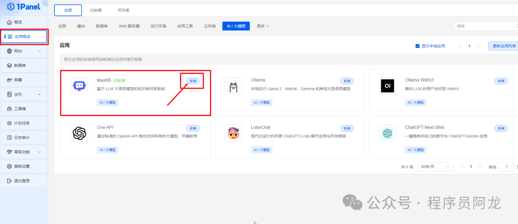Click the 前往 page number input

point(506,167)
